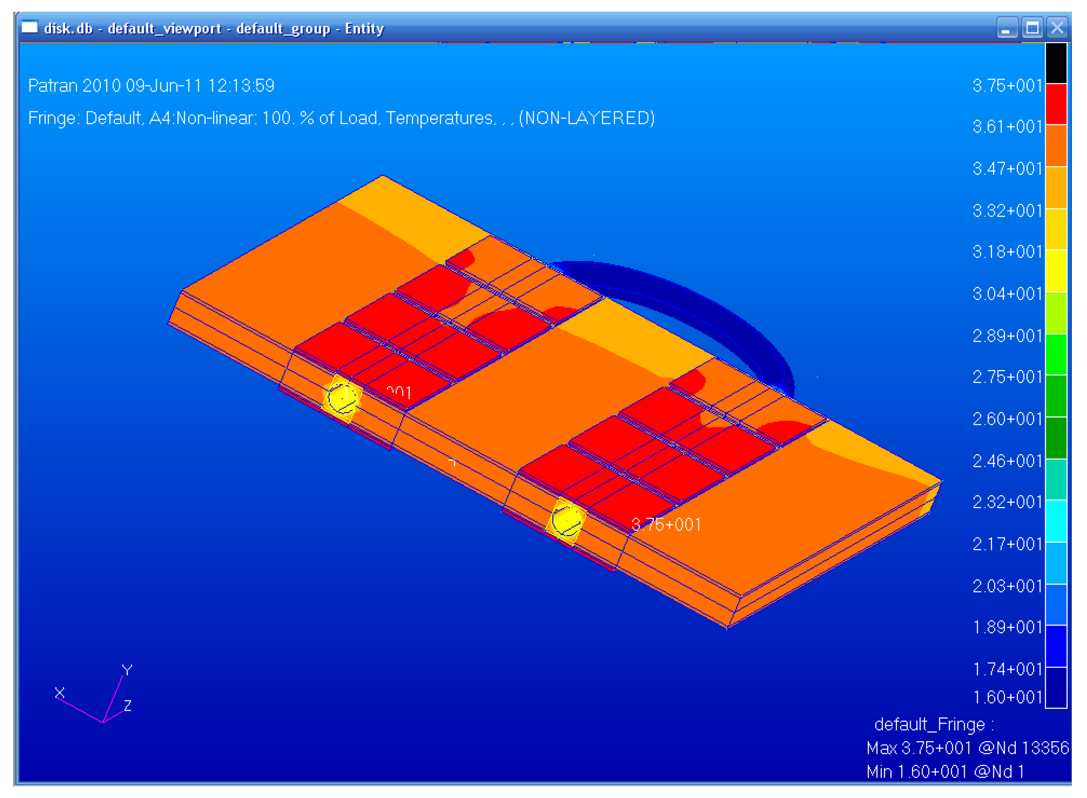
Task: Click the Y axis label of the triad
Action: tap(127, 670)
